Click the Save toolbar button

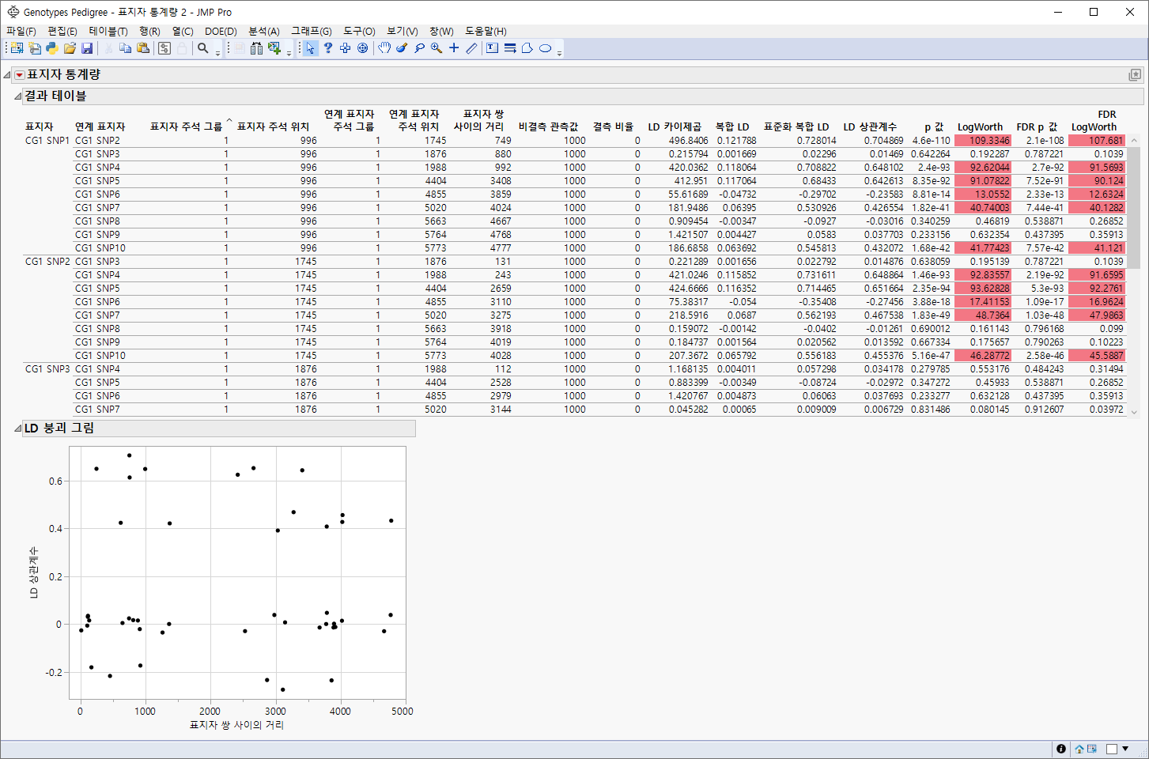[x=87, y=48]
